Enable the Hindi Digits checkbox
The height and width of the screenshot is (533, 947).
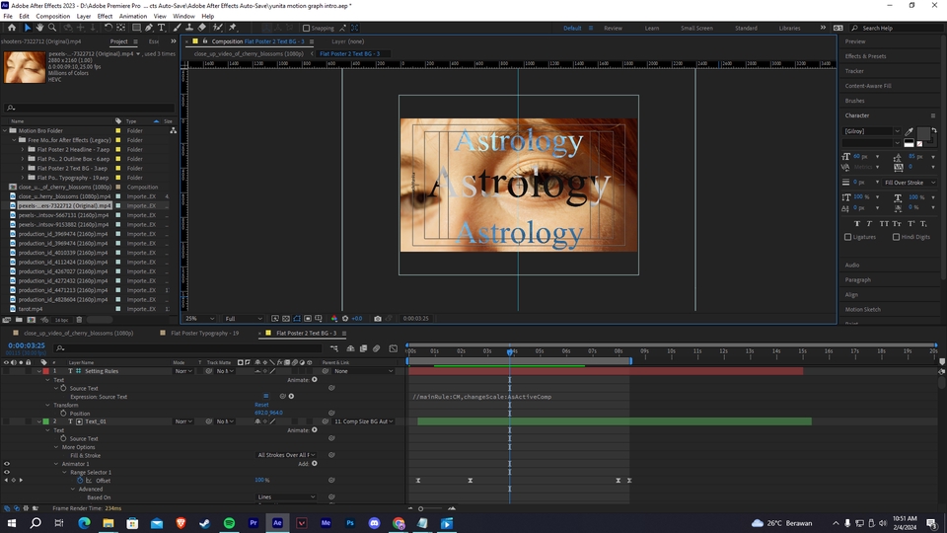[896, 237]
